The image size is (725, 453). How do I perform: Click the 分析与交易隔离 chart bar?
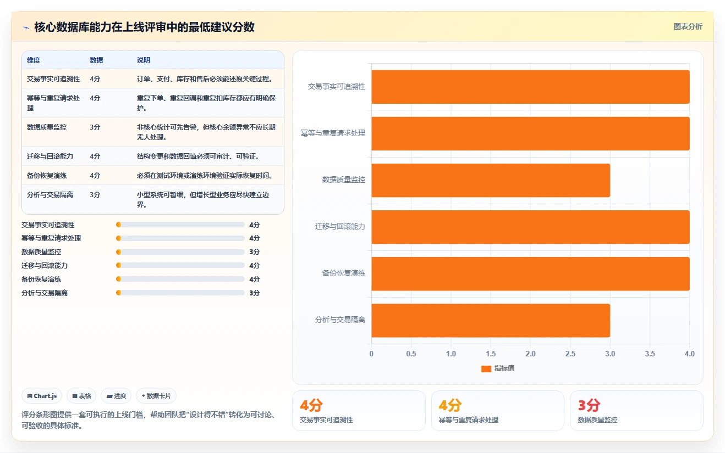click(491, 320)
